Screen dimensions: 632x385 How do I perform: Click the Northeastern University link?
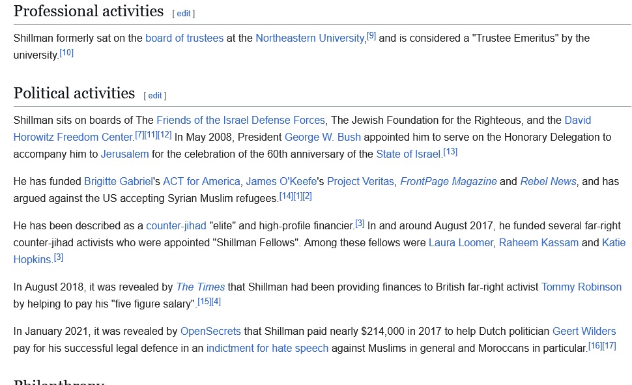310,38
